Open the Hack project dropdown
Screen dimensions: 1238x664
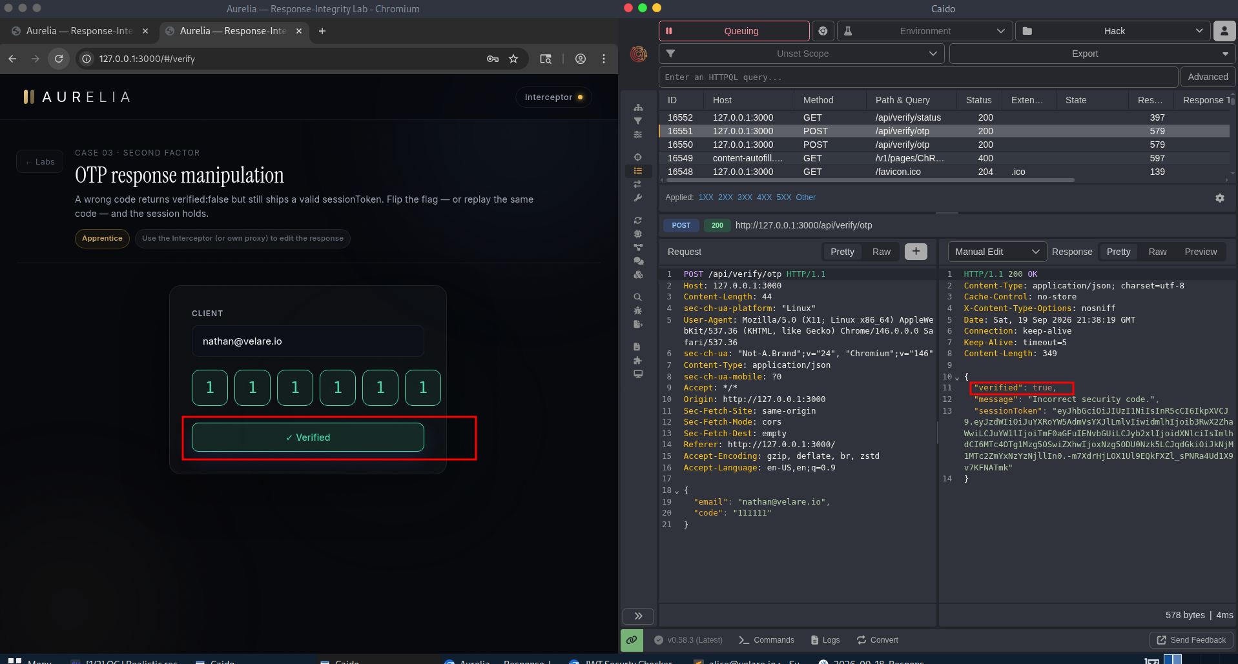(x=1113, y=31)
